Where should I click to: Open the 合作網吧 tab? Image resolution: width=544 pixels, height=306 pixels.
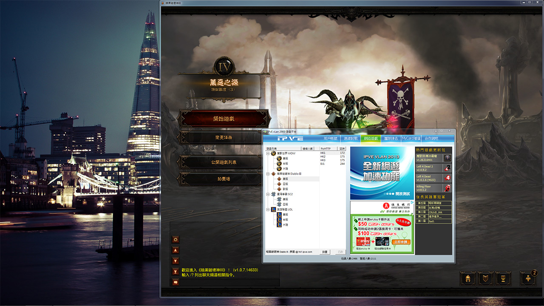431,139
